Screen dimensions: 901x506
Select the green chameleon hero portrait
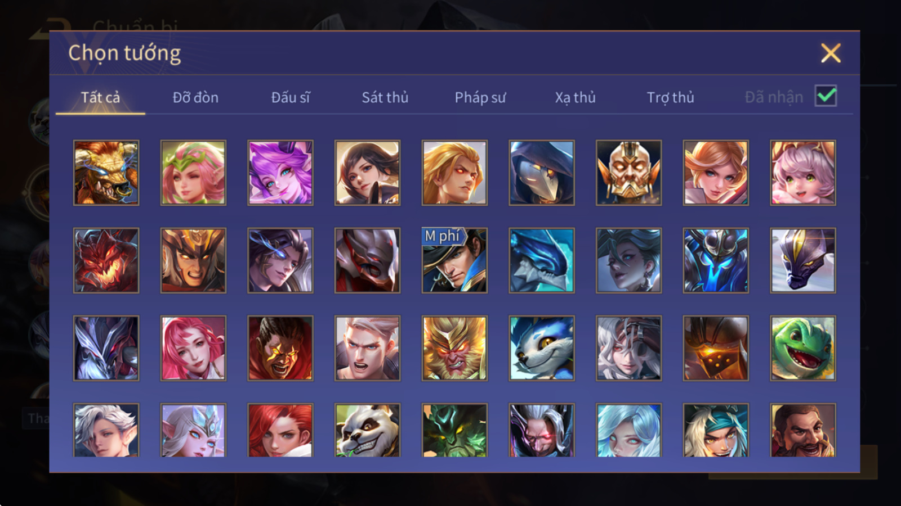pos(803,348)
